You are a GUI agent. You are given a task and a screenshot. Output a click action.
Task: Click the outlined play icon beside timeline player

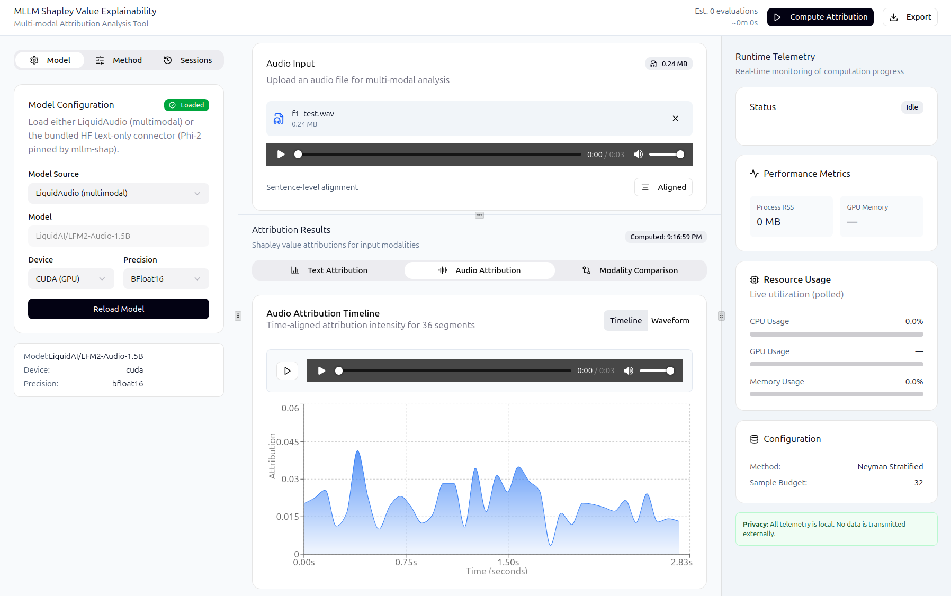point(287,371)
